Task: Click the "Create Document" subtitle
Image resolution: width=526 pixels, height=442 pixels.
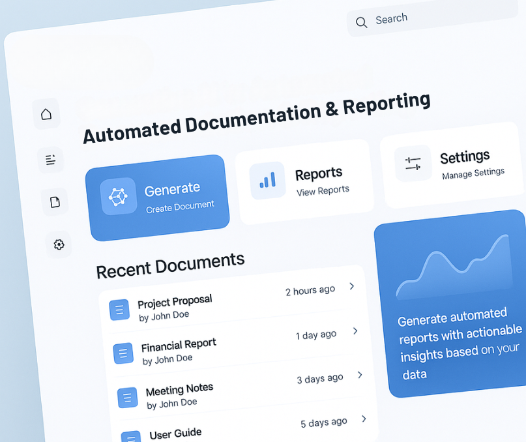Action: coord(180,207)
